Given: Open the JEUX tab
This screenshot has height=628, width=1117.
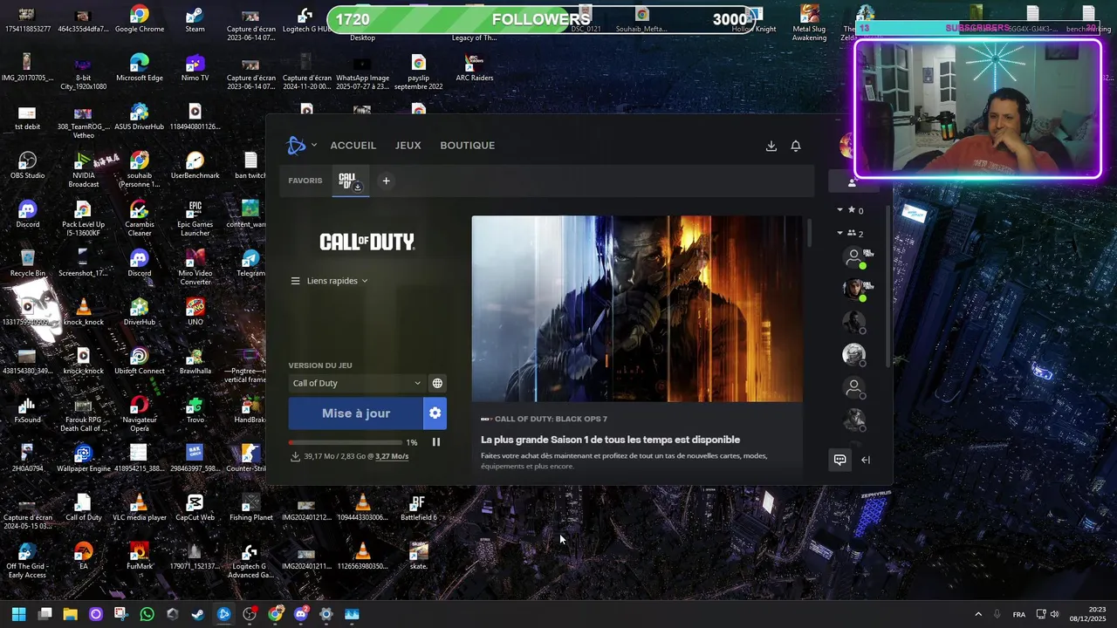Looking at the screenshot, I should [x=408, y=146].
